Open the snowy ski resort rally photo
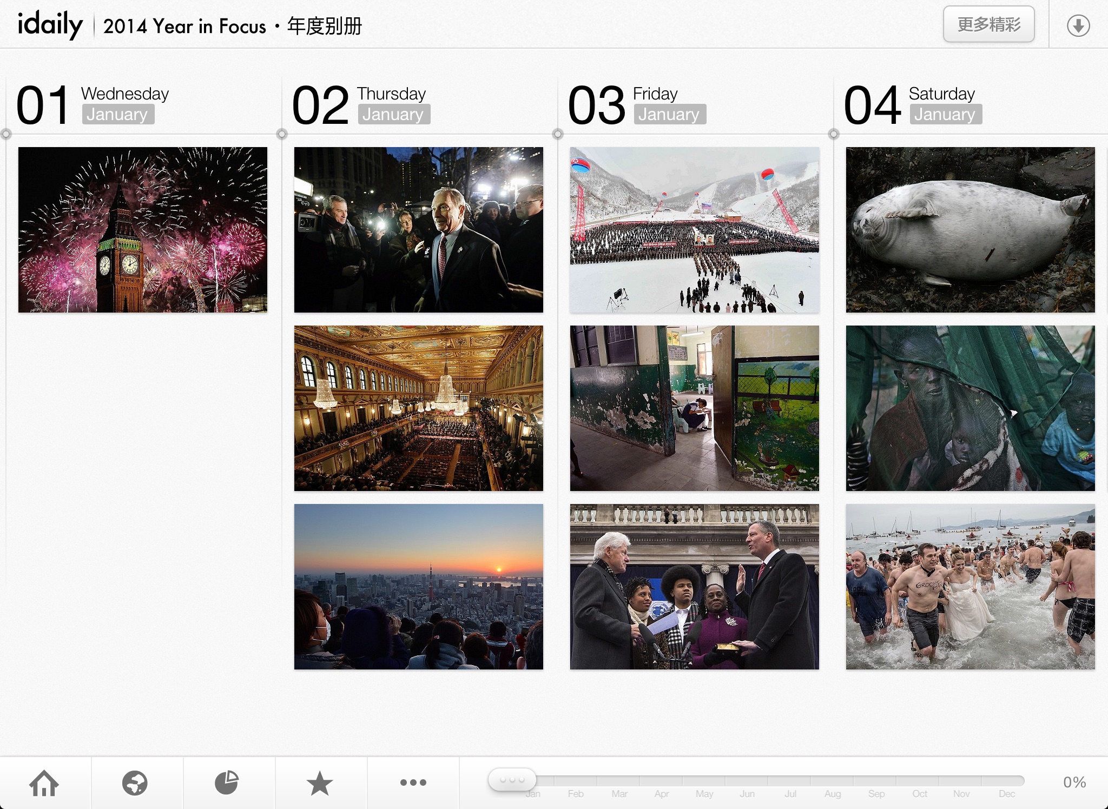 click(x=694, y=230)
